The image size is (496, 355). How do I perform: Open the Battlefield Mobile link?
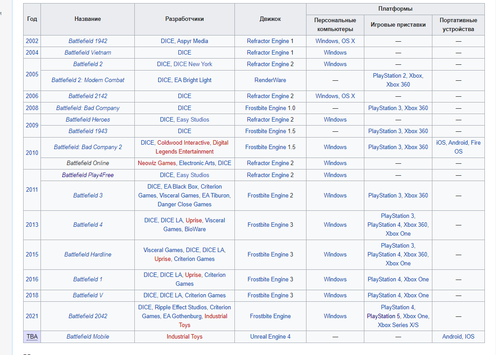88,337
